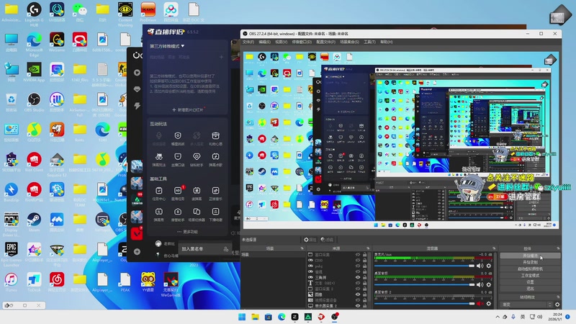Mute the 桌面音频 speaker icon in OBS

[480, 284]
